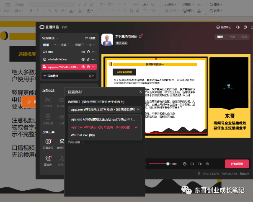Image resolution: width=253 pixels, height=202 pixels.
Task: Hide the 图片 source with eye icon
Action: [x=83, y=52]
